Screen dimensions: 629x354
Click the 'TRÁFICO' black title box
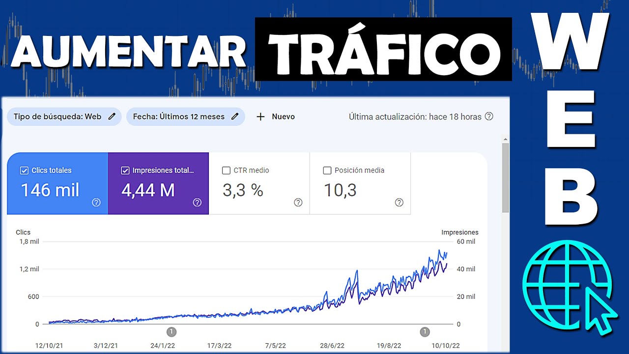pos(383,49)
